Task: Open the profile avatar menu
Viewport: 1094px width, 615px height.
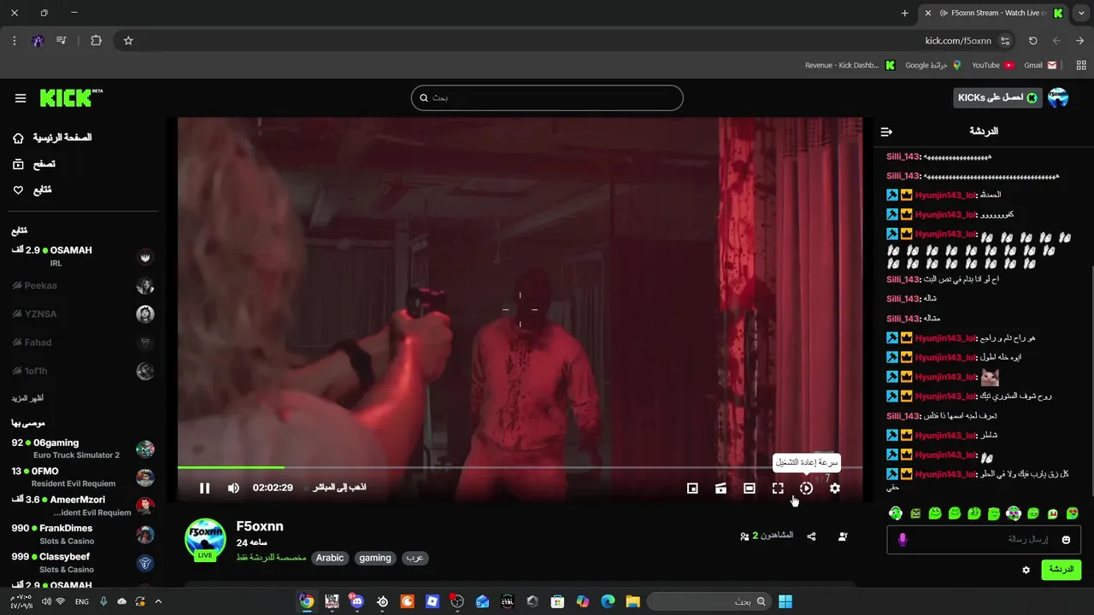Action: (1058, 98)
